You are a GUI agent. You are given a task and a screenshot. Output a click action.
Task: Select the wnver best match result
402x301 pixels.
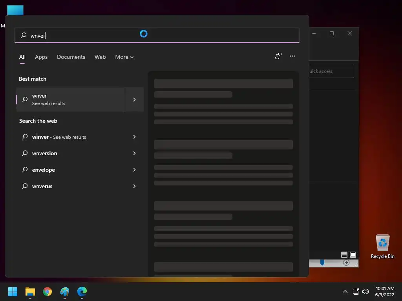71,100
